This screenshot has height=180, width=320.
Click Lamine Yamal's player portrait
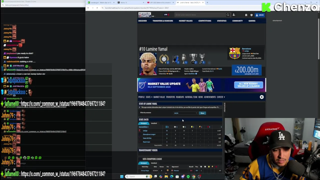[x=148, y=64]
